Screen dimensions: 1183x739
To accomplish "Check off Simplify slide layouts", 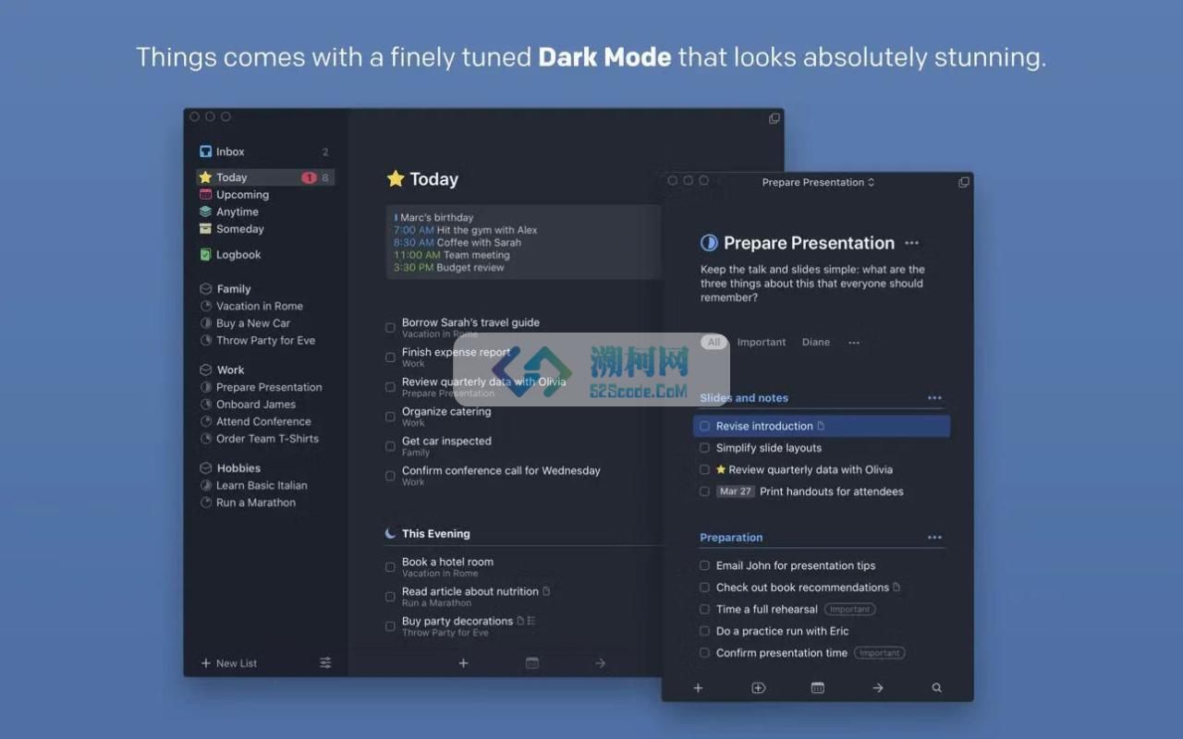I will point(705,448).
